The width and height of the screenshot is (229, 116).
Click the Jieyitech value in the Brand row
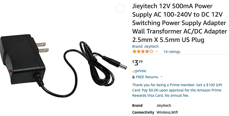click(164, 105)
